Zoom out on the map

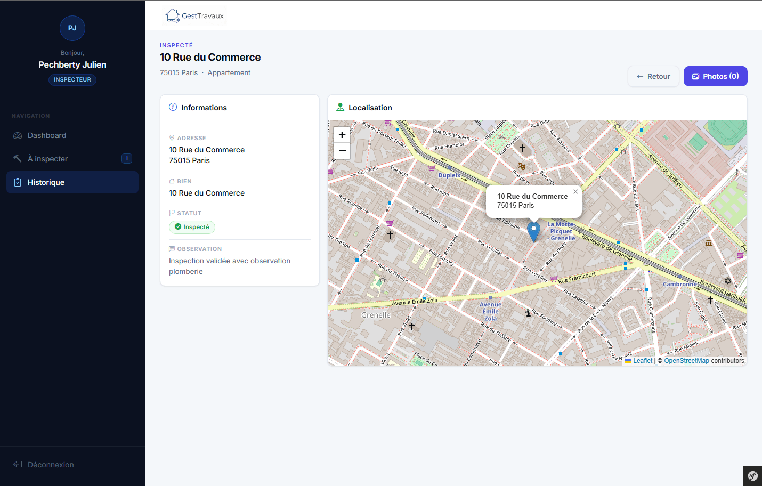342,151
